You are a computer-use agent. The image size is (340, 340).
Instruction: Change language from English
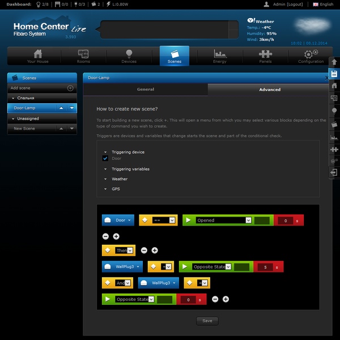click(323, 5)
